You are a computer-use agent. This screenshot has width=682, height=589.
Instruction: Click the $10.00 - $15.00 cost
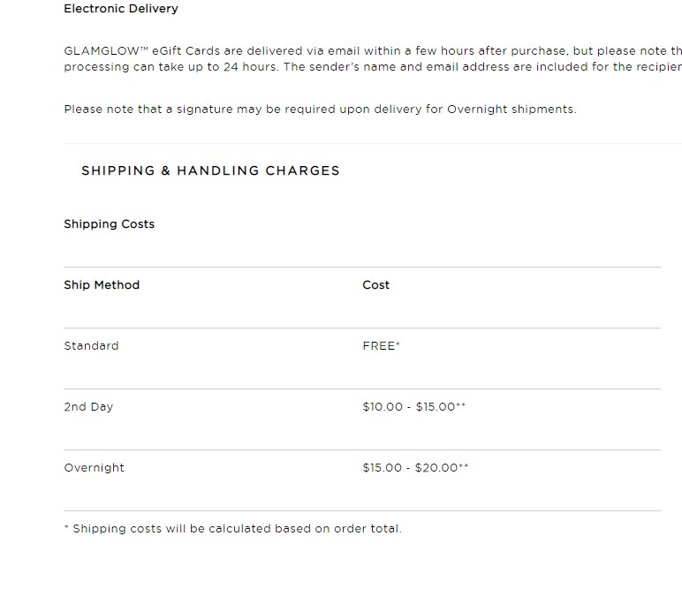pyautogui.click(x=414, y=407)
